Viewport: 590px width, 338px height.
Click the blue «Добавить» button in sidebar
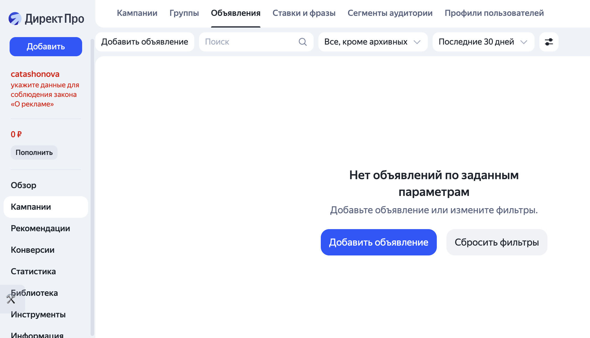46,46
